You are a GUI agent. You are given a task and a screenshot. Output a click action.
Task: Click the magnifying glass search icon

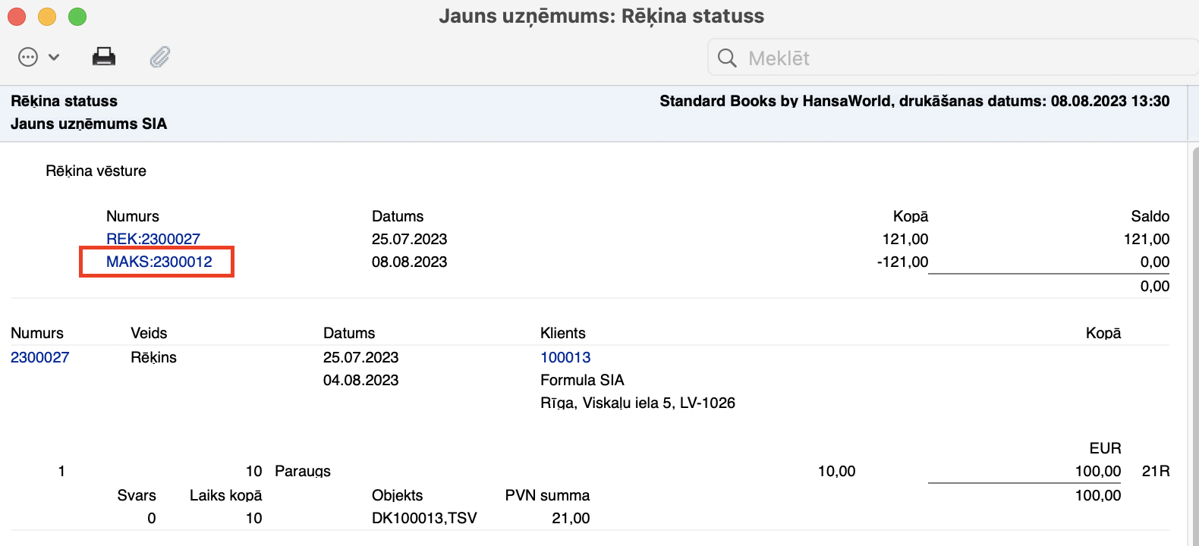click(x=727, y=58)
